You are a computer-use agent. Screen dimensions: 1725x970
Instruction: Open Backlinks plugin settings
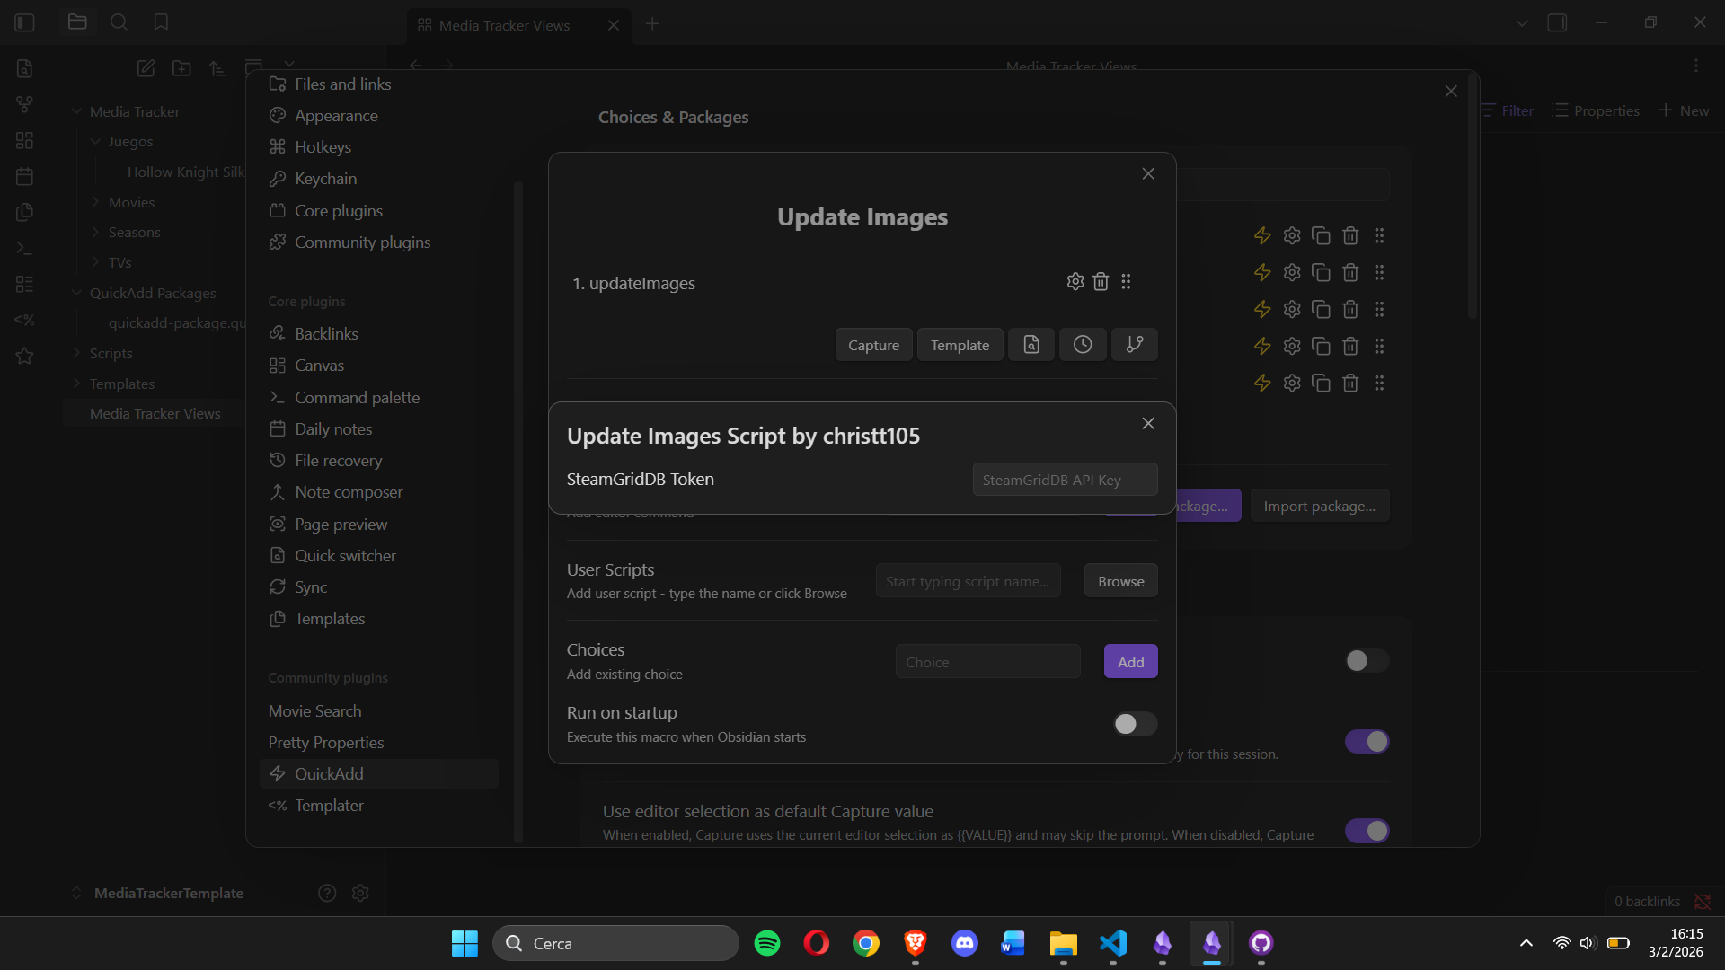pyautogui.click(x=326, y=334)
